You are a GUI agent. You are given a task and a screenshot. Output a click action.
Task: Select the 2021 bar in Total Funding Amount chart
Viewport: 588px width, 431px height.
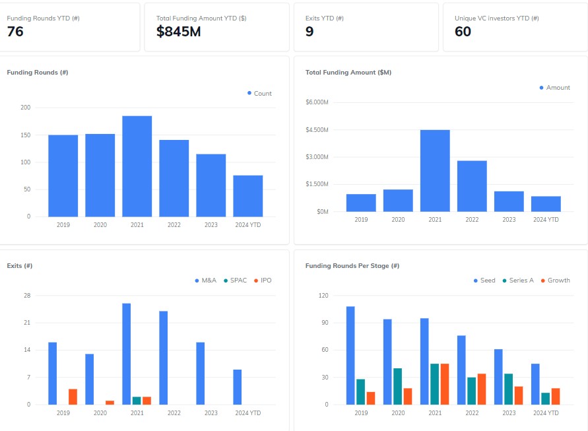pos(435,171)
